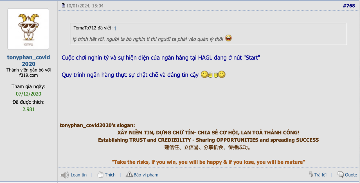
Task: Click the reply arrow icon beside Trả lời
Action: [311, 174]
